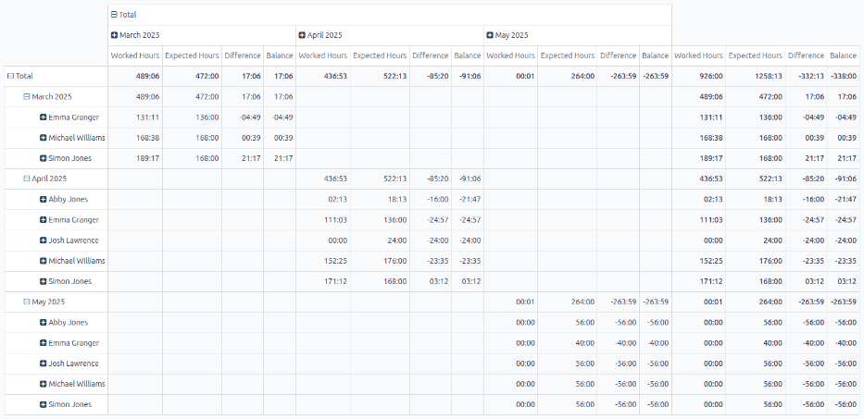Sort by Worked Hours under March 2025
Viewport: 864px width, 419px height.
135,55
